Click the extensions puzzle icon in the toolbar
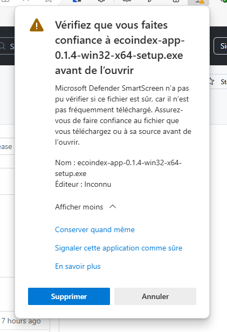 [x=101, y=1]
